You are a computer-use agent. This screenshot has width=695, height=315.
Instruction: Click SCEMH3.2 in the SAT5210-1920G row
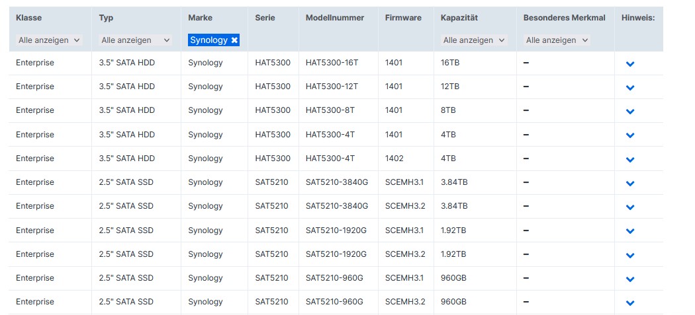tap(405, 254)
